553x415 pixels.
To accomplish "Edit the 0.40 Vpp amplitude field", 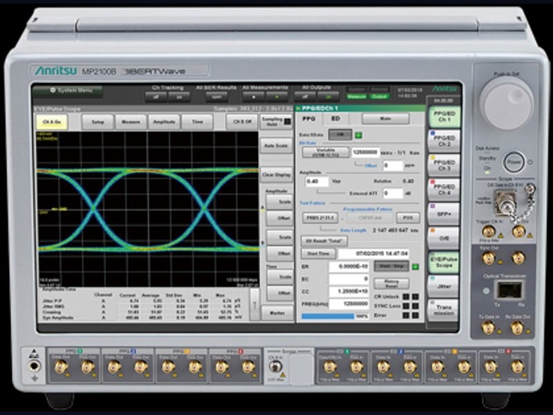I will tap(317, 181).
